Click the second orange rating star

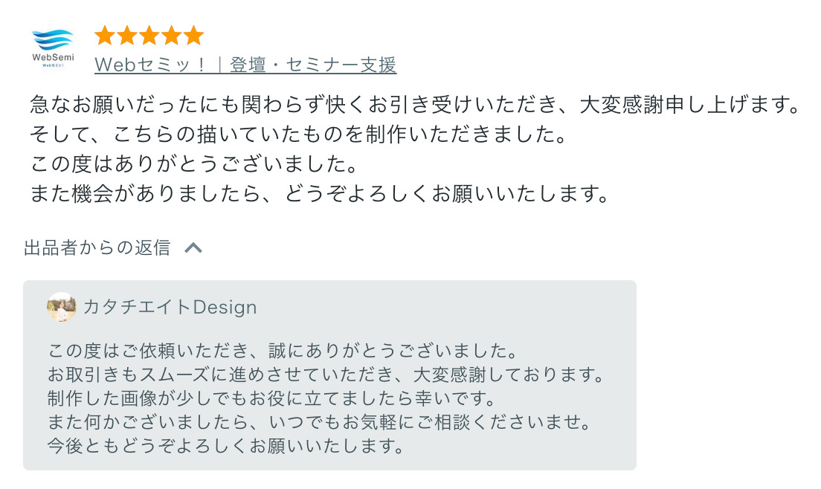[127, 35]
